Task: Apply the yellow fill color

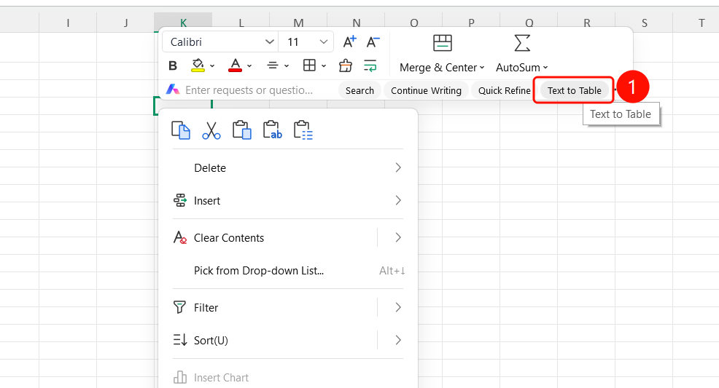Action: (x=198, y=66)
